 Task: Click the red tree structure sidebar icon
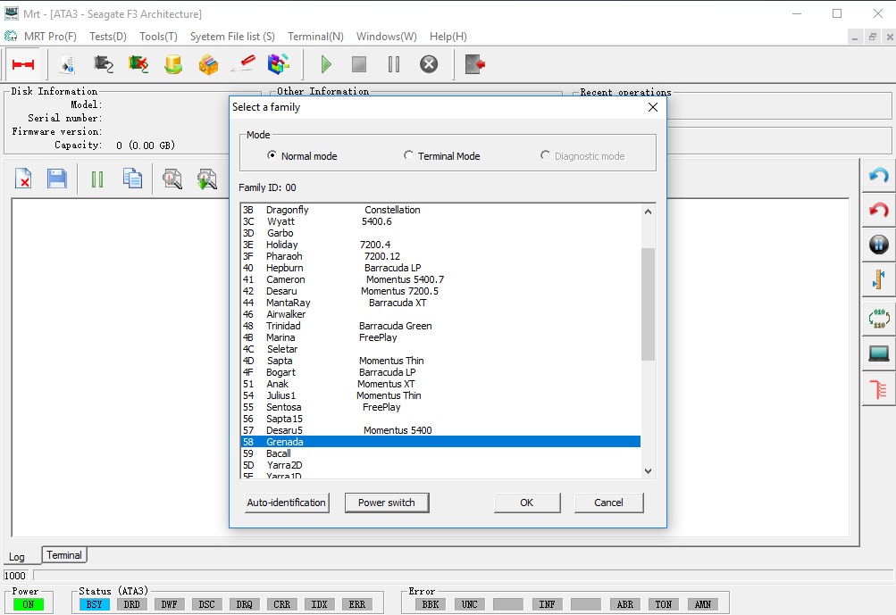coord(878,389)
